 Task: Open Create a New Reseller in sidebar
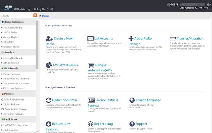click(x=13, y=58)
